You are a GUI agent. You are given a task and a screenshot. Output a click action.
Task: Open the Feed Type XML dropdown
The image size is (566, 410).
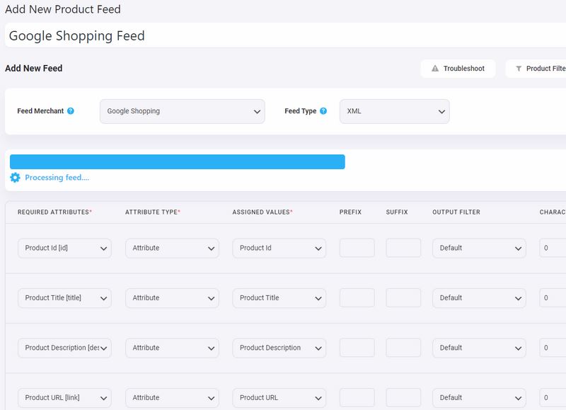pos(395,111)
